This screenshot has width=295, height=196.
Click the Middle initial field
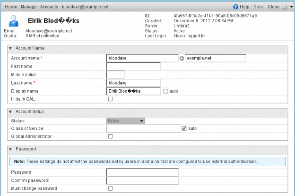[x=115, y=75]
